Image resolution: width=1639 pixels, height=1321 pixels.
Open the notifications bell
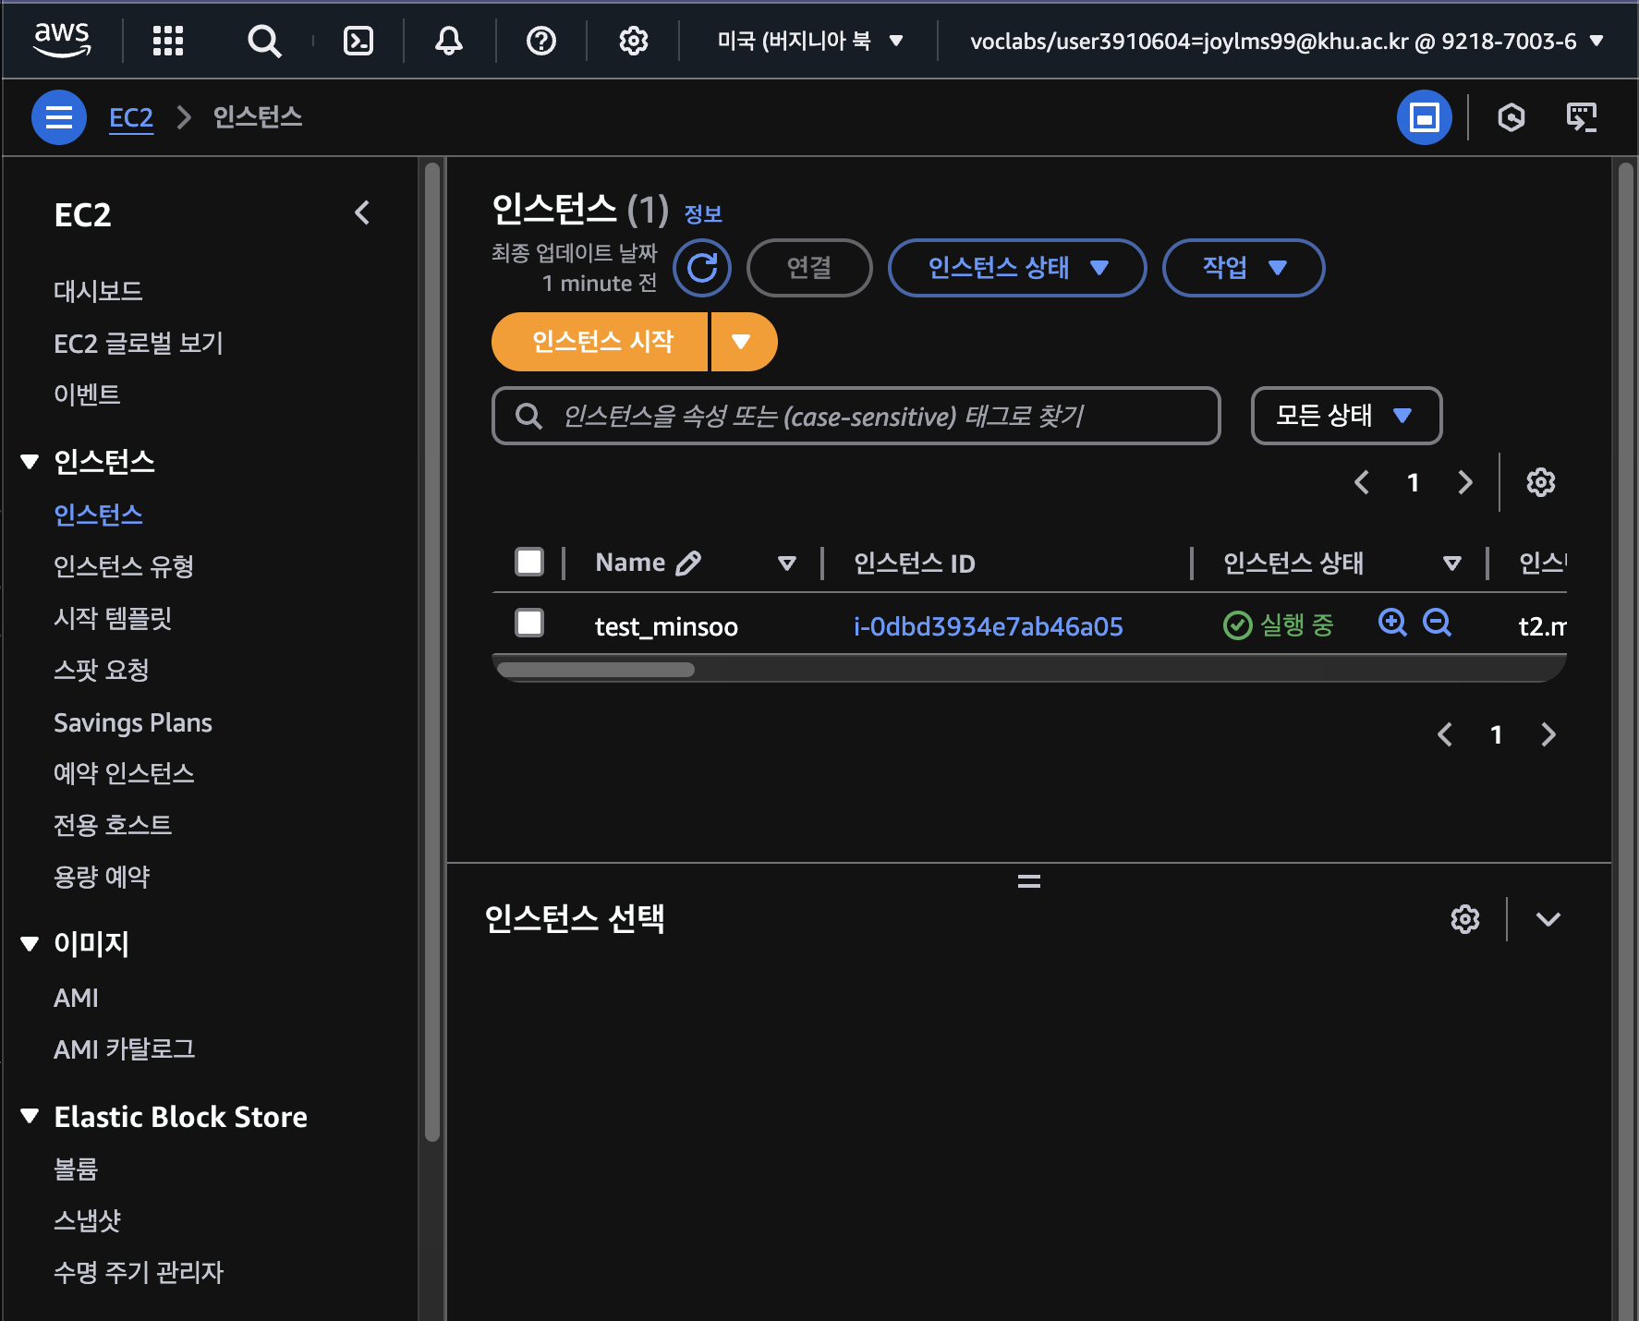click(449, 41)
